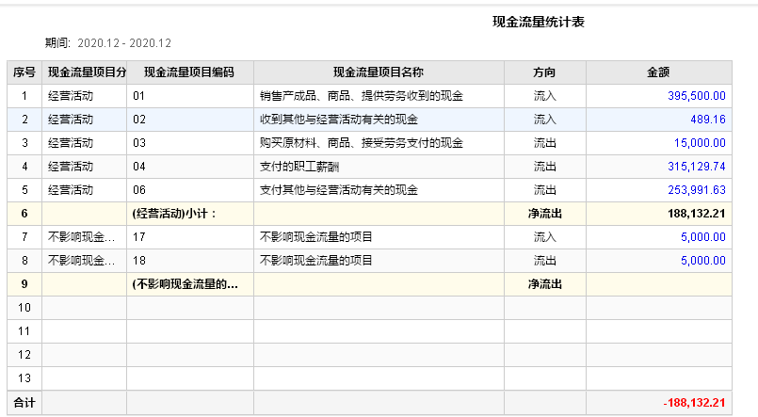This screenshot has width=758, height=417.
Task: Select the subtotal amount 188,132.21
Action: 693,214
